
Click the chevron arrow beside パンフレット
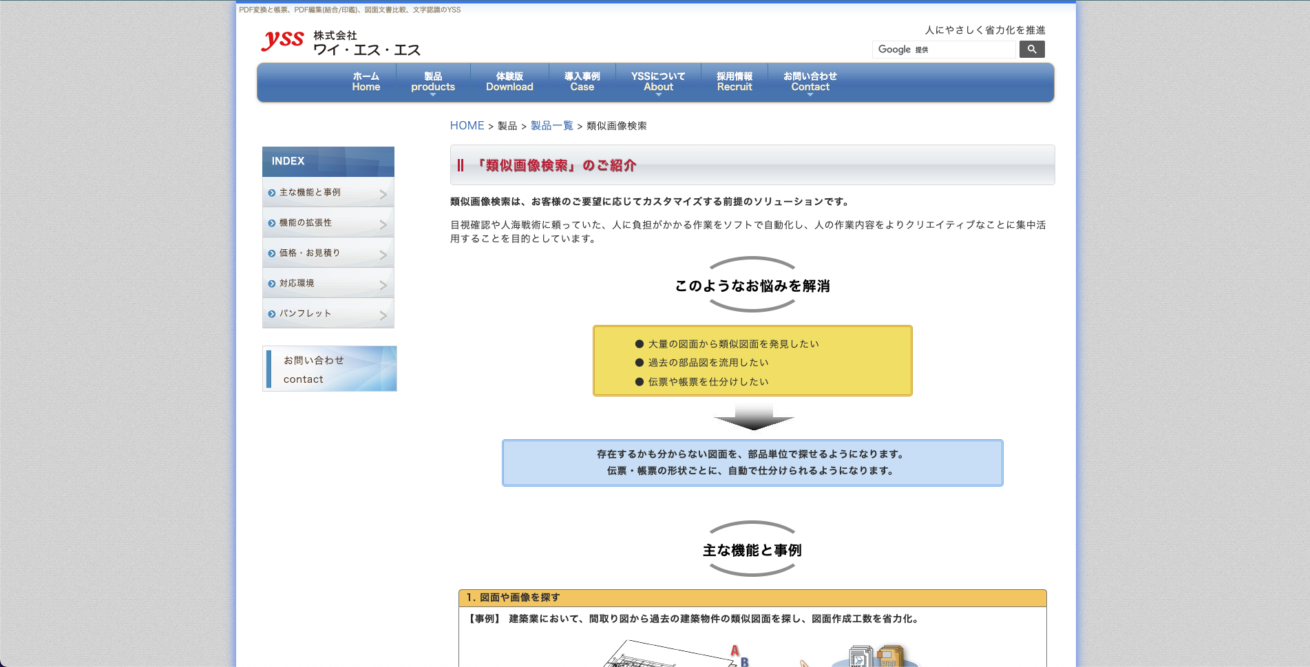[x=383, y=315]
